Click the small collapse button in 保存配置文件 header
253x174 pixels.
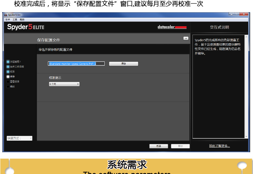(186, 38)
